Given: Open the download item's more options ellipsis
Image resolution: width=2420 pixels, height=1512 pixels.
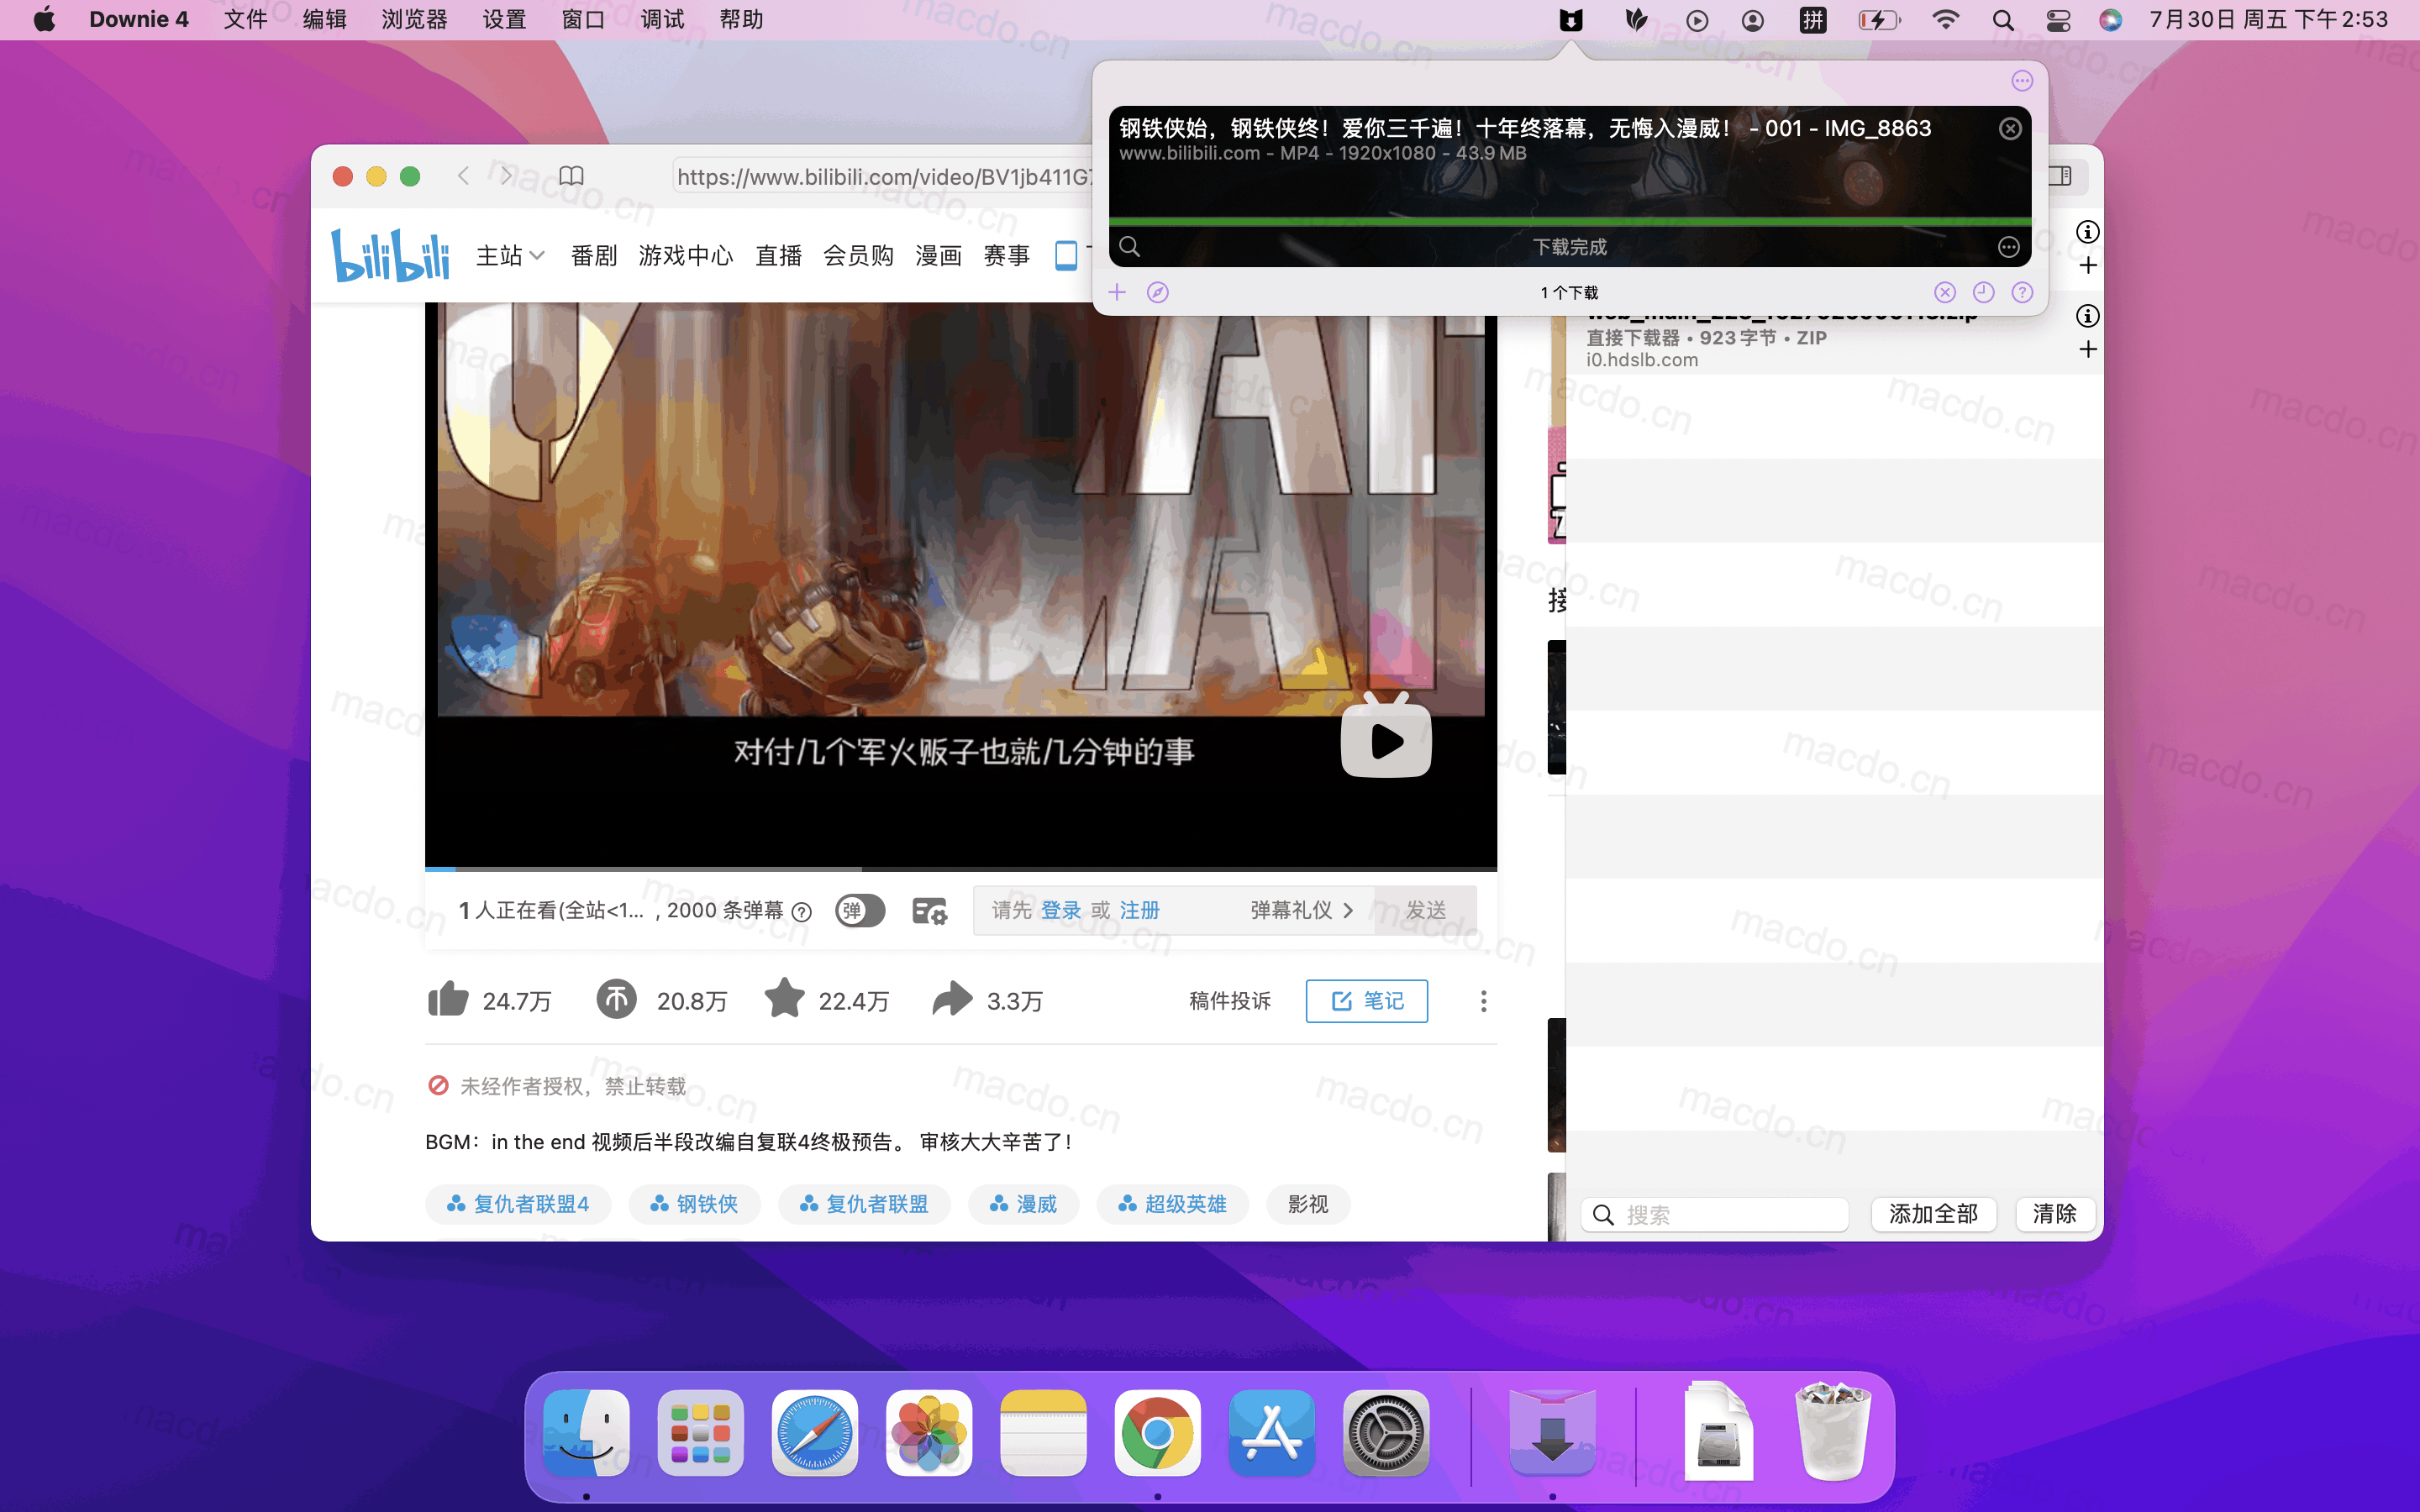Looking at the screenshot, I should tap(2008, 247).
